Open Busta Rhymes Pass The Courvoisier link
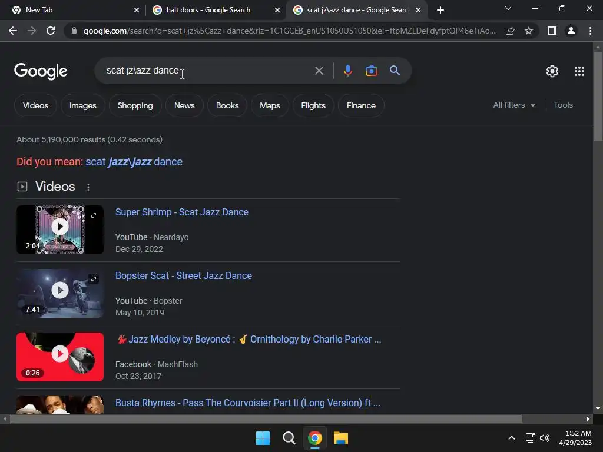 (x=248, y=403)
